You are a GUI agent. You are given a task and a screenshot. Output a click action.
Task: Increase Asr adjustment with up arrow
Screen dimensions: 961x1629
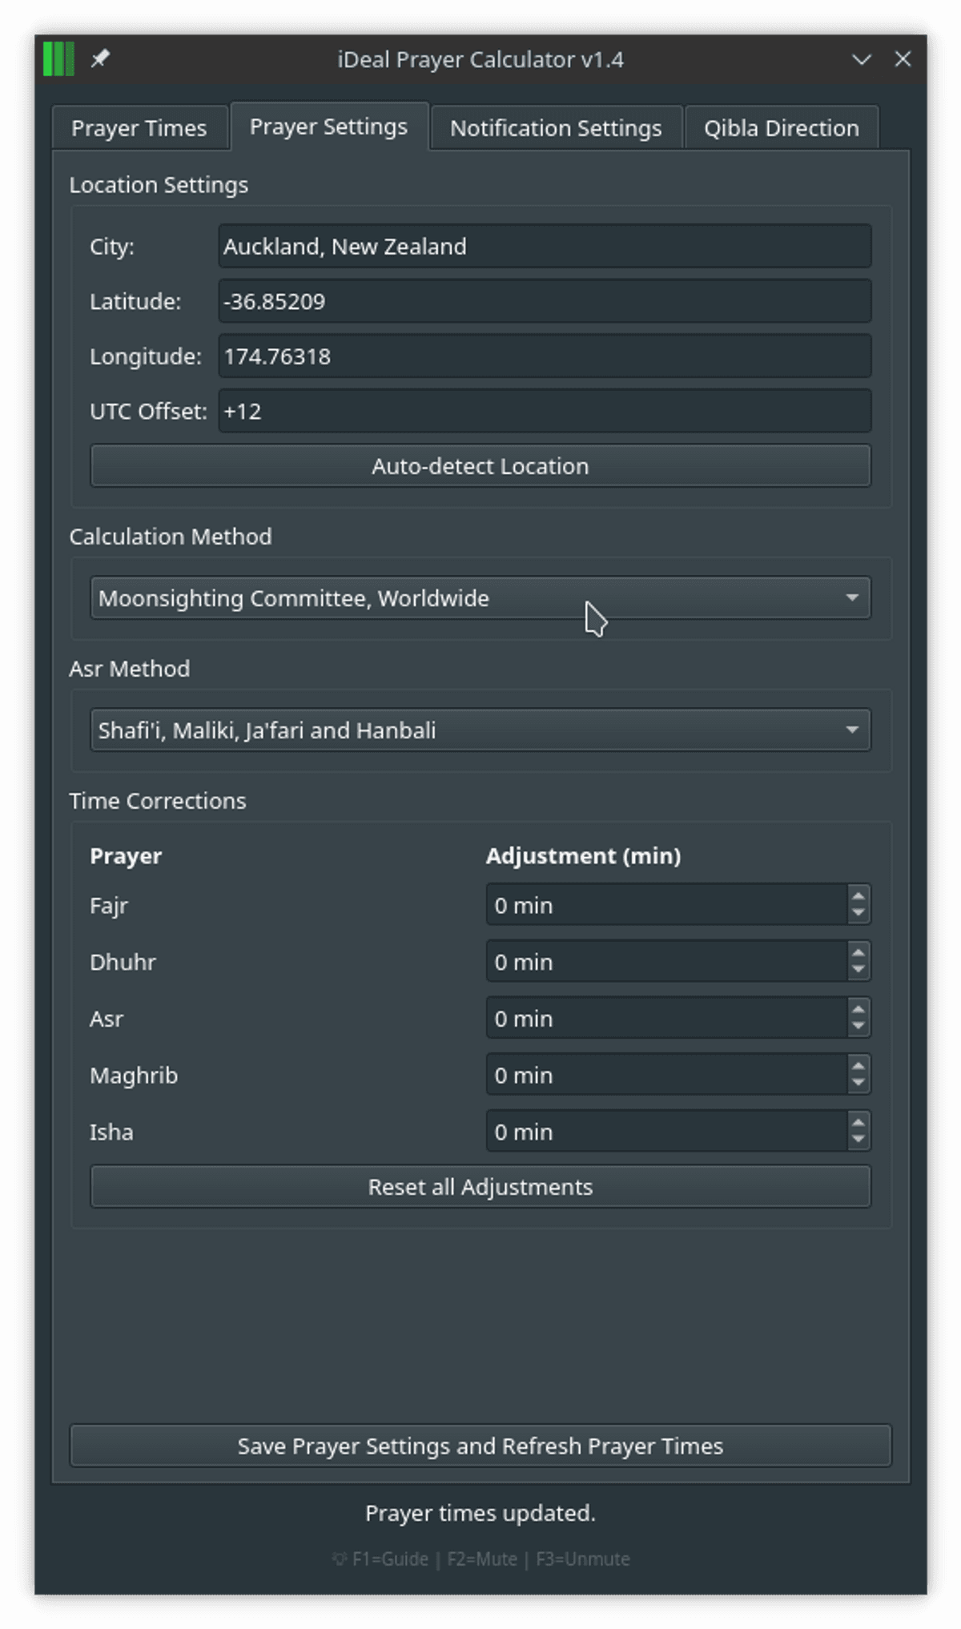[858, 1010]
